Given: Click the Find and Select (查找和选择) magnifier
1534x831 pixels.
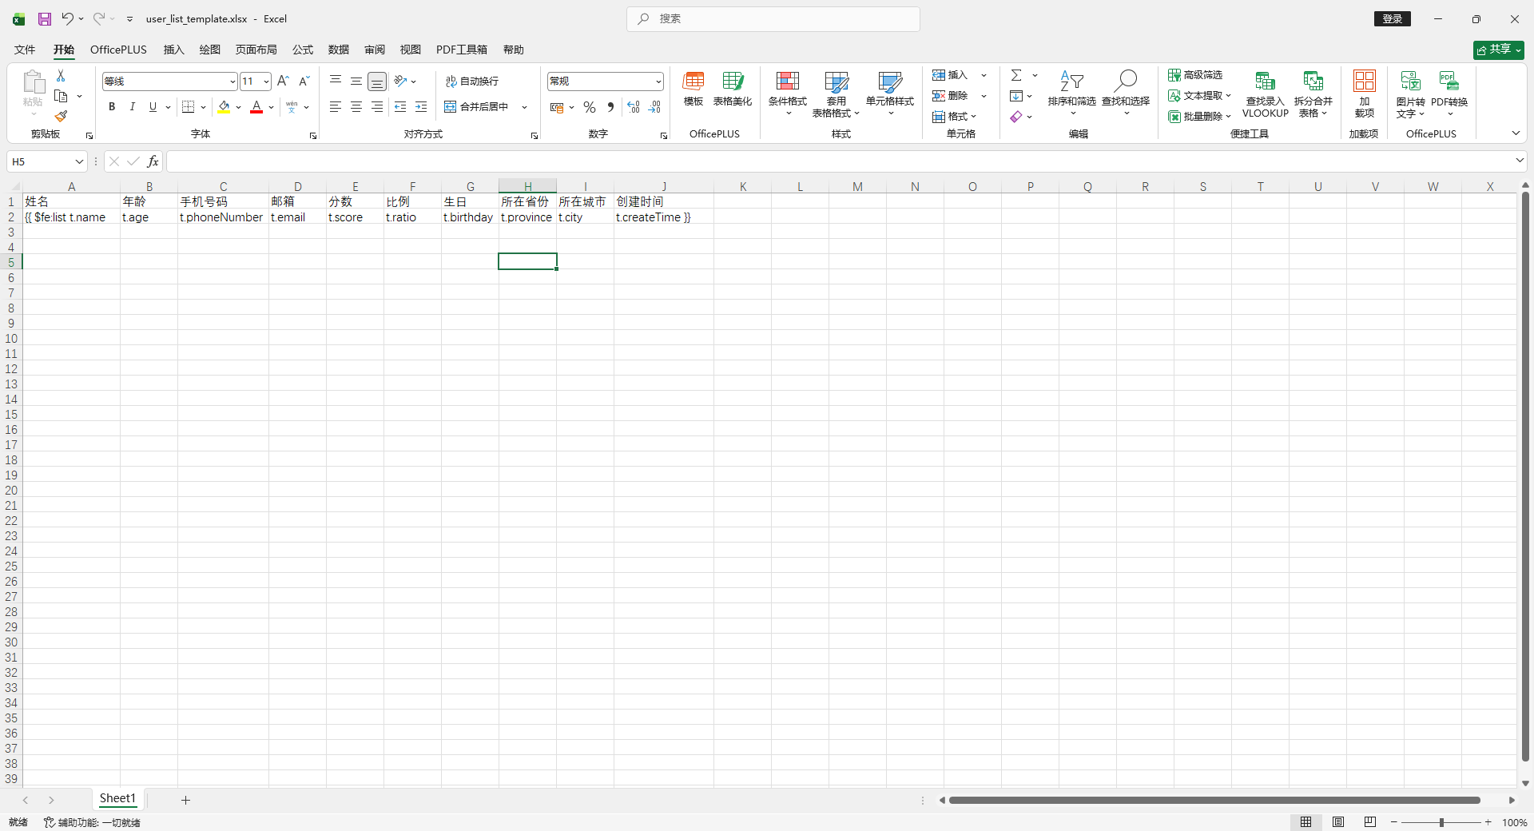Looking at the screenshot, I should 1125,82.
